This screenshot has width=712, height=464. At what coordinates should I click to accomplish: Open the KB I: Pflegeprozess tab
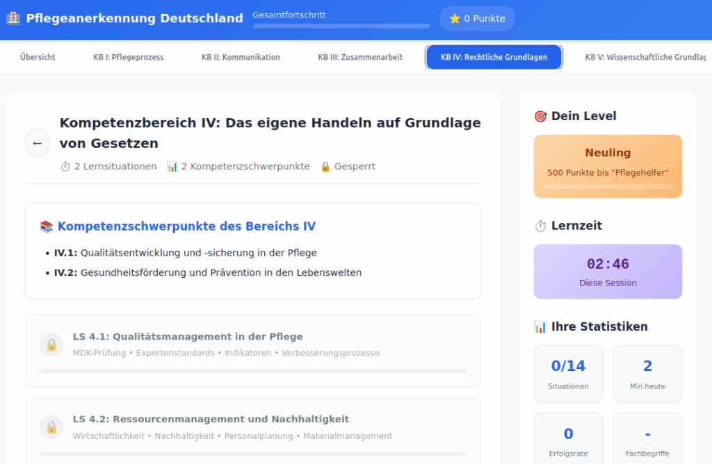(x=129, y=57)
